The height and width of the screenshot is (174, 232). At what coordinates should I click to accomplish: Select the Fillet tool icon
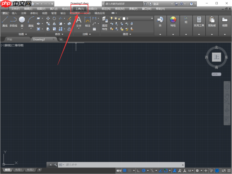pos(60,24)
